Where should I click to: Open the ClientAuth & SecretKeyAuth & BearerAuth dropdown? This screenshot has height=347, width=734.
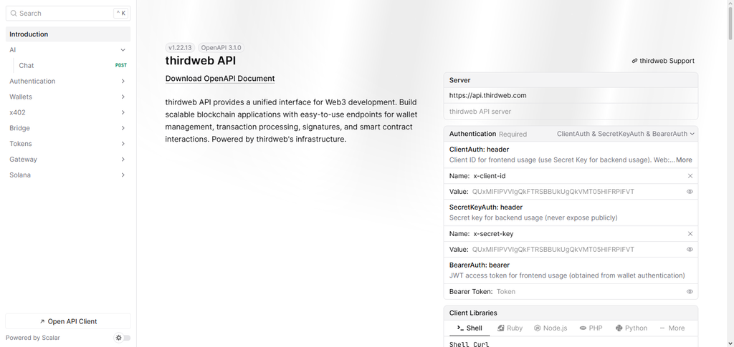tap(625, 134)
